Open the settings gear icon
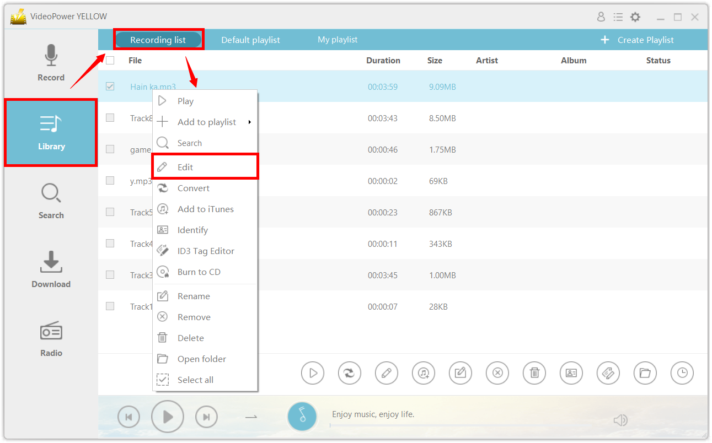The image size is (712, 443). click(x=635, y=17)
